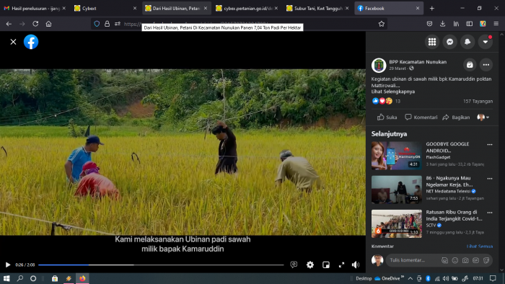Click the Komentari button
Image resolution: width=505 pixels, height=284 pixels.
pos(421,117)
